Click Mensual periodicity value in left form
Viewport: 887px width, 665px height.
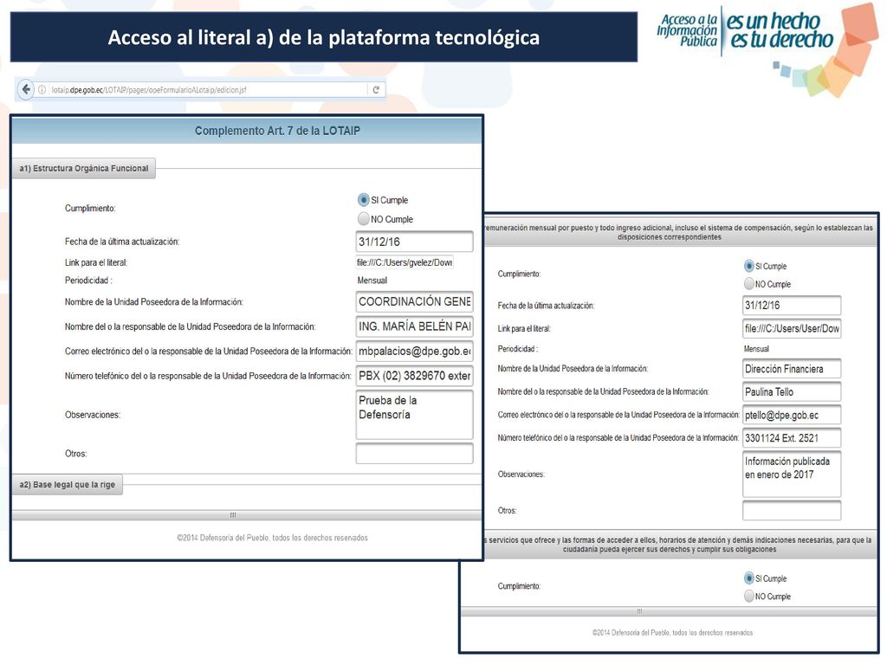372,281
